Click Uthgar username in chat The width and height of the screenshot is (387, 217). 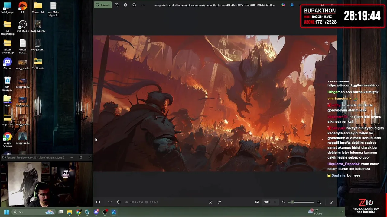tap(333, 92)
